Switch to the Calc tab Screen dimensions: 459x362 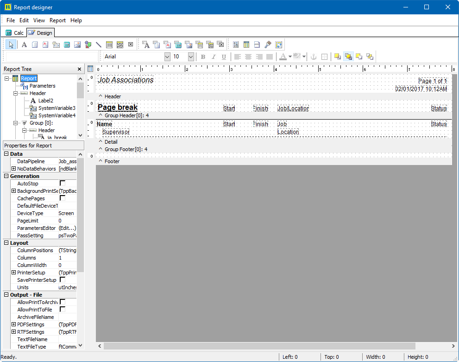click(14, 32)
